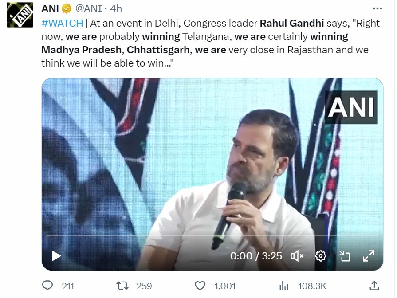The width and height of the screenshot is (397, 298).
Task: Open the ANI profile avatar
Action: coord(20,15)
